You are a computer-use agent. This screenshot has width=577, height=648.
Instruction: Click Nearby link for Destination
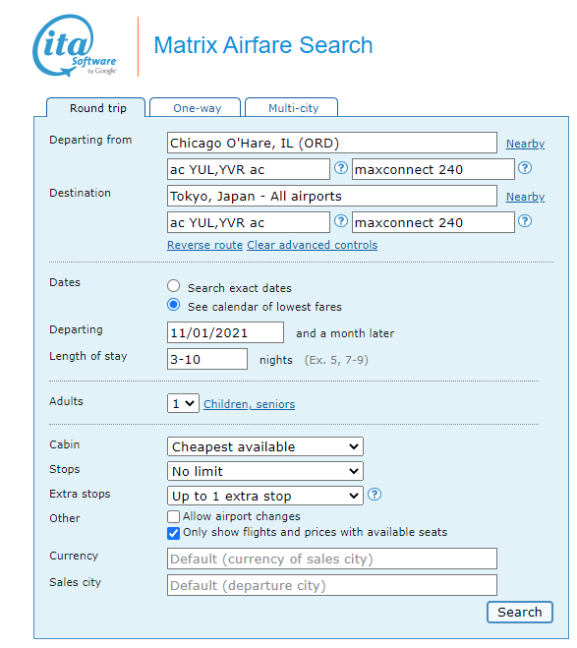pos(525,197)
